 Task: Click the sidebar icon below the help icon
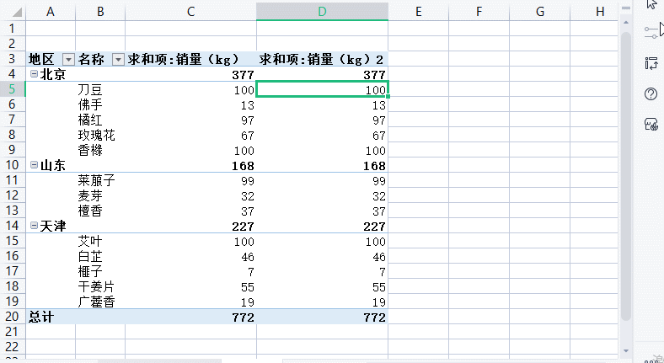(x=651, y=124)
